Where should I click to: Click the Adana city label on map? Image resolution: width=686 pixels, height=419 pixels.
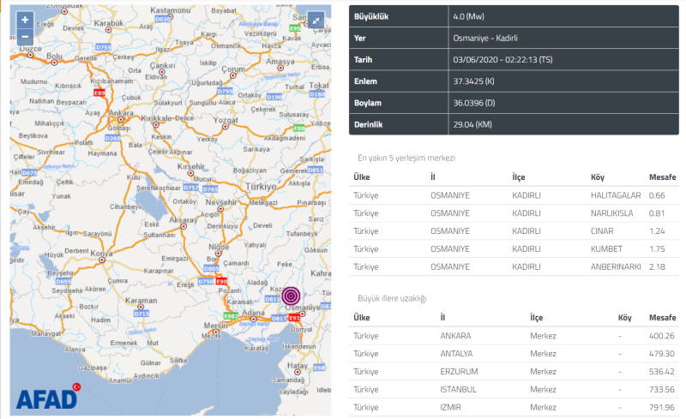251,314
